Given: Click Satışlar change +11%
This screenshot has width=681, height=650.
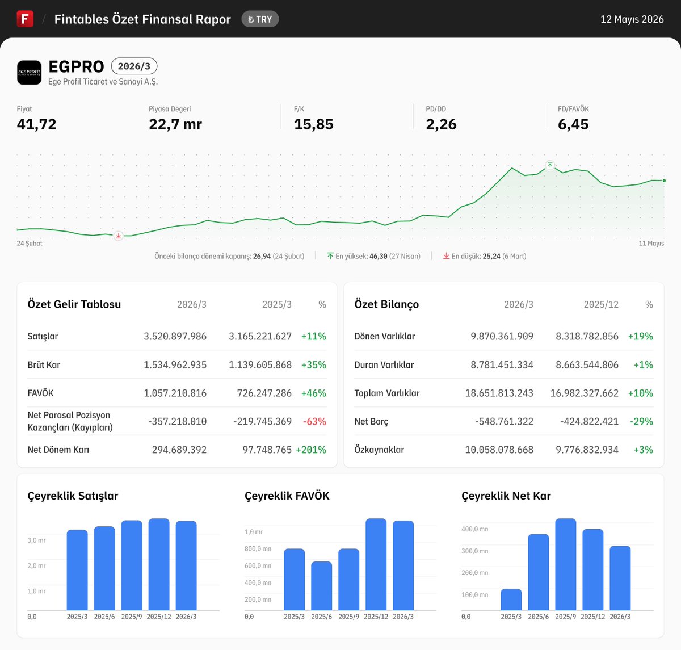Looking at the screenshot, I should point(314,336).
